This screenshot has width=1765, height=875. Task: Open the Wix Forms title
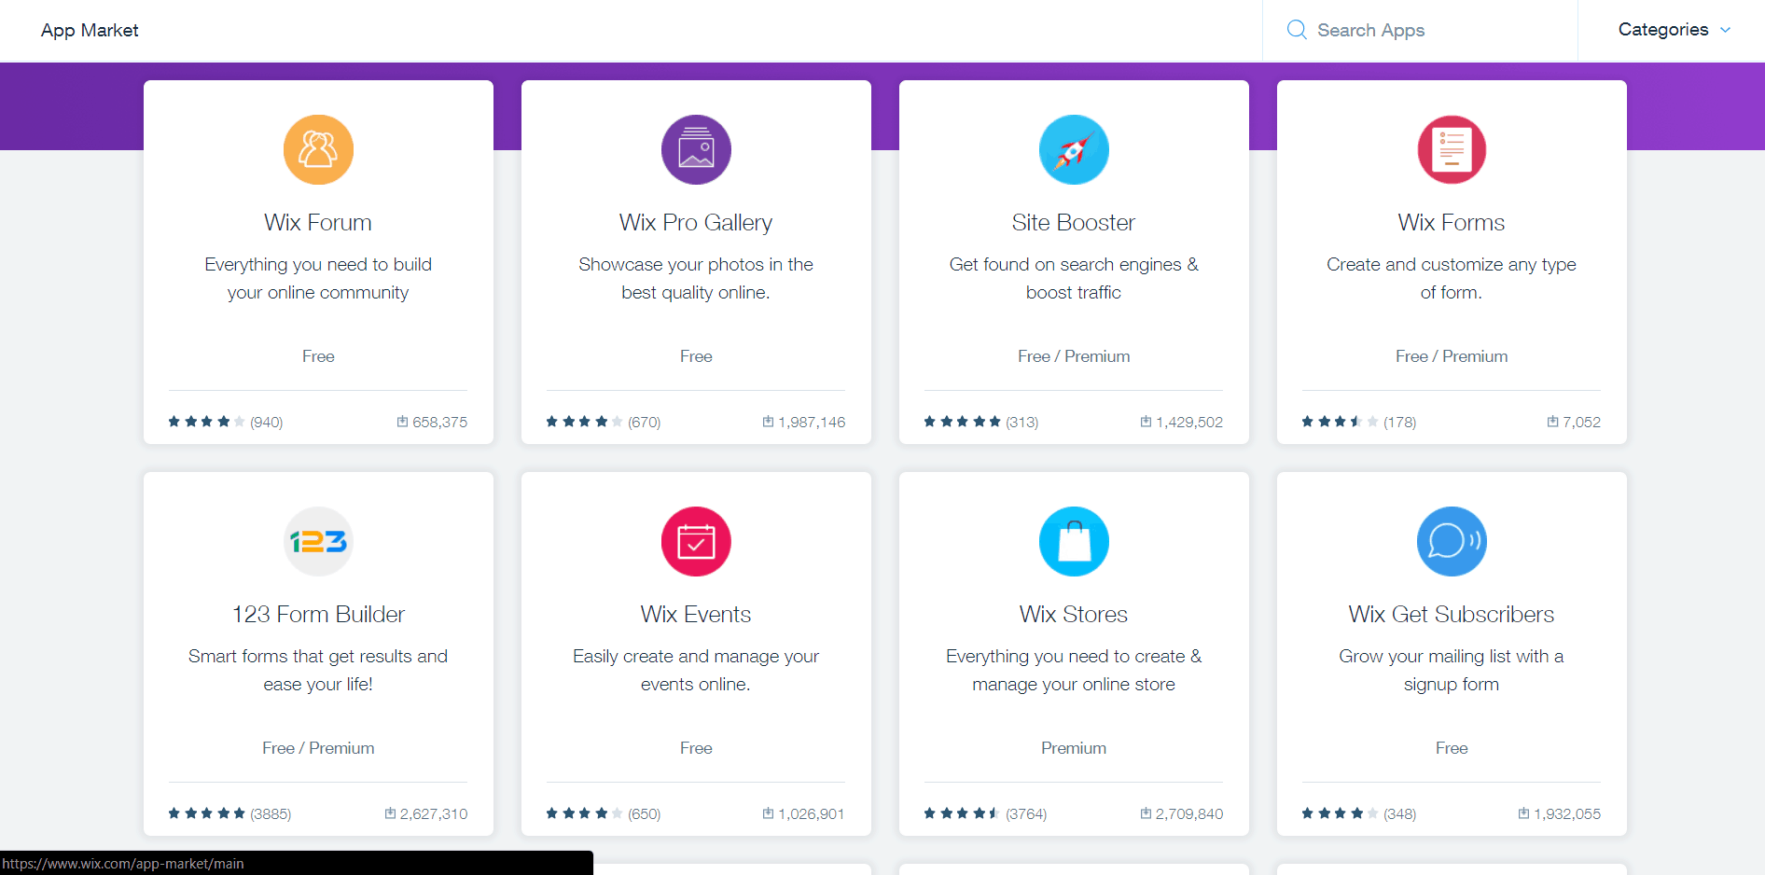click(1452, 222)
